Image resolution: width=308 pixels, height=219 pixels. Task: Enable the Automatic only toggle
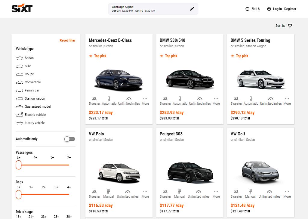[69, 139]
